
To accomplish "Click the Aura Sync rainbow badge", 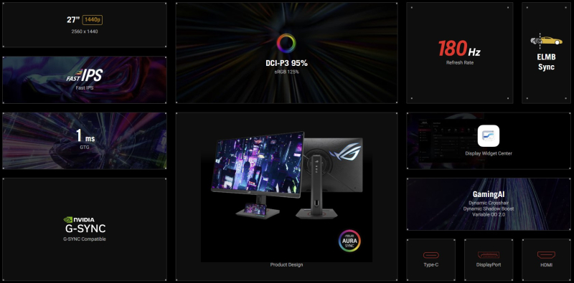I will click(x=349, y=241).
